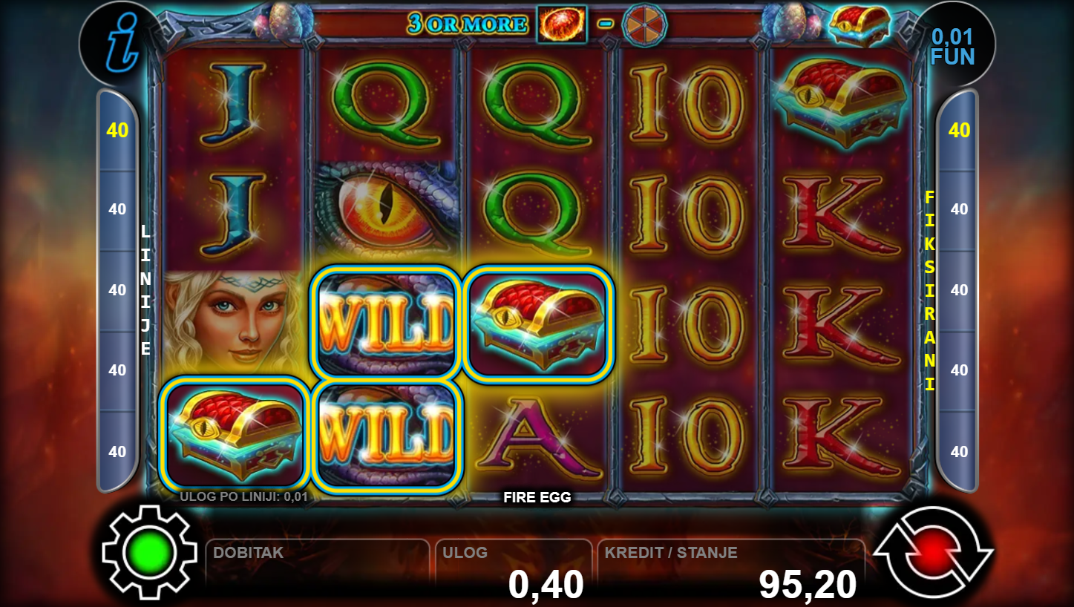Open the blue info paytable icon
The image size is (1074, 607).
pyautogui.click(x=119, y=43)
